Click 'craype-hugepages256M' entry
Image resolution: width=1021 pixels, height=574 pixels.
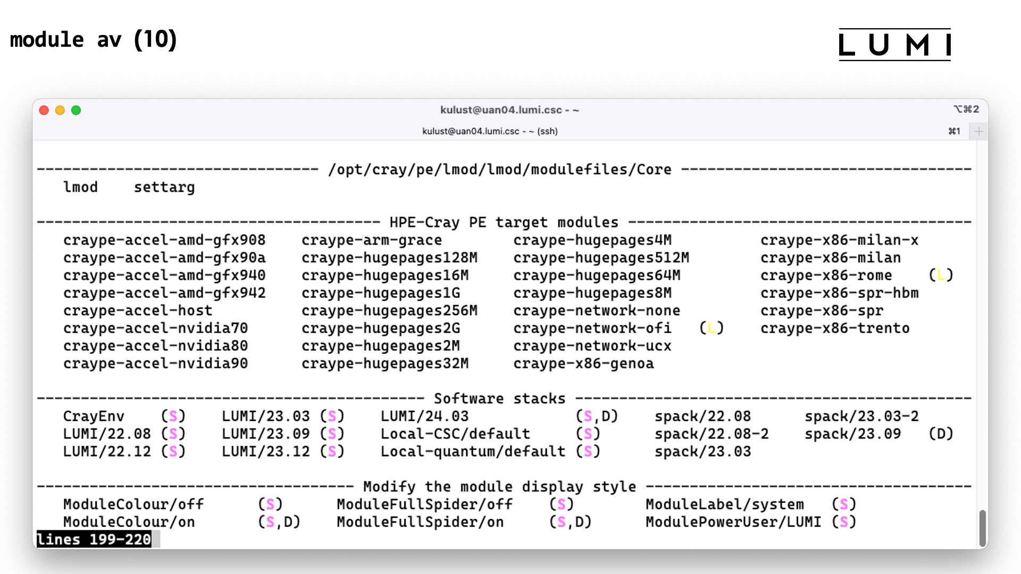point(389,310)
